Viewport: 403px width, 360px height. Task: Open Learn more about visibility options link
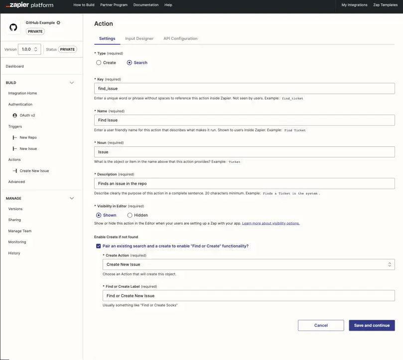point(271,223)
